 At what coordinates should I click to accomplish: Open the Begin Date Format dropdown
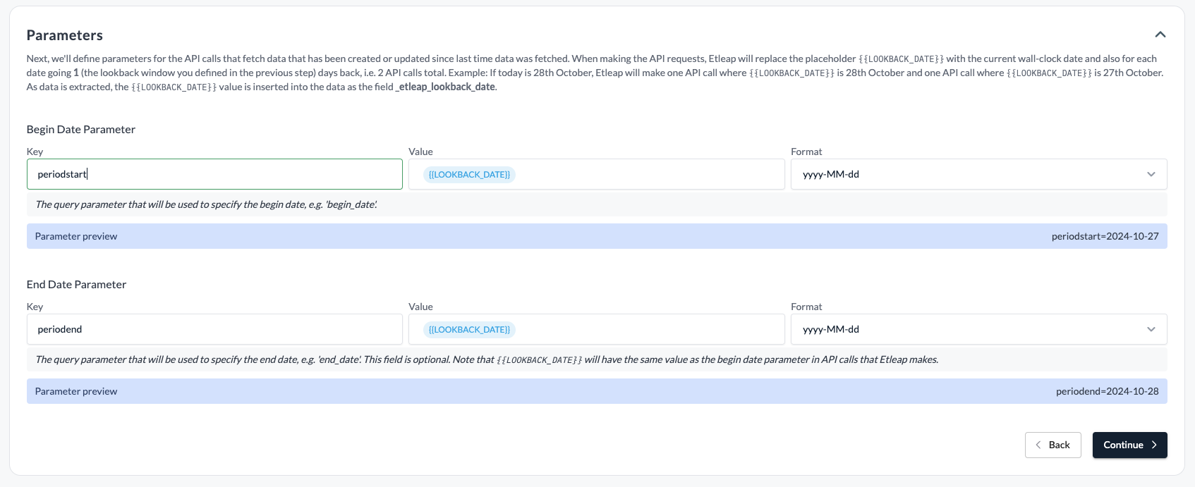coord(978,174)
